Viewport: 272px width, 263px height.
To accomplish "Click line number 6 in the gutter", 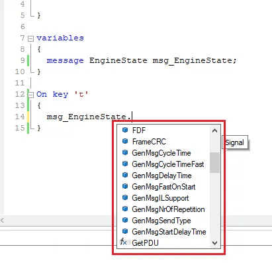I will click(23, 26).
